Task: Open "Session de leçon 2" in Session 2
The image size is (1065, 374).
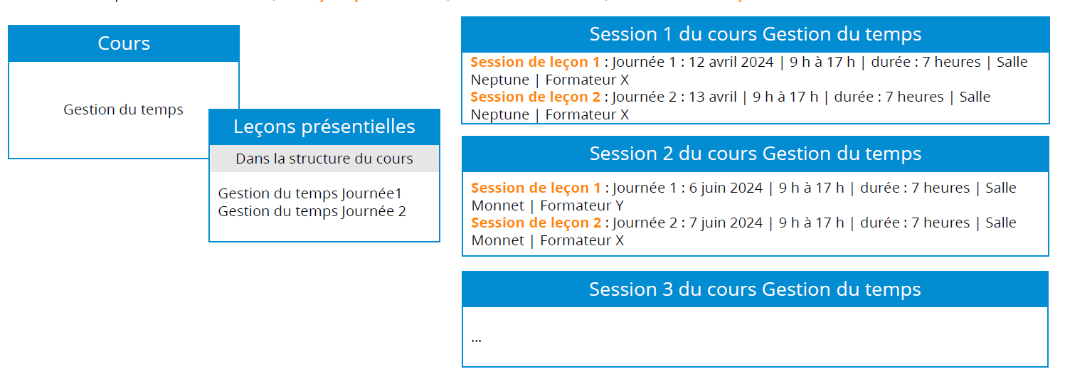Action: 536,223
